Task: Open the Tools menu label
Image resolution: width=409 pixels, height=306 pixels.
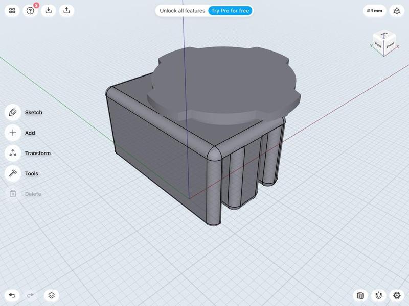Action: coord(32,173)
